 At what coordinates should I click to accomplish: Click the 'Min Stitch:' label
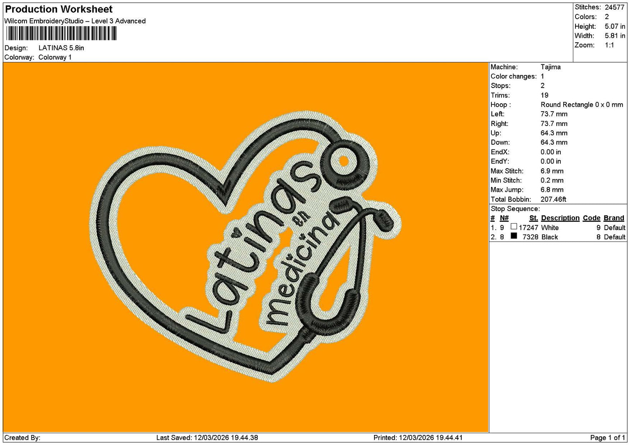click(x=506, y=180)
